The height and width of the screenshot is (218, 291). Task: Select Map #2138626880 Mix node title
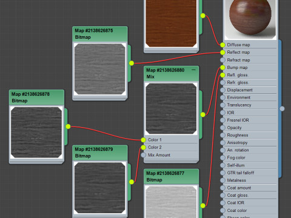coord(172,73)
